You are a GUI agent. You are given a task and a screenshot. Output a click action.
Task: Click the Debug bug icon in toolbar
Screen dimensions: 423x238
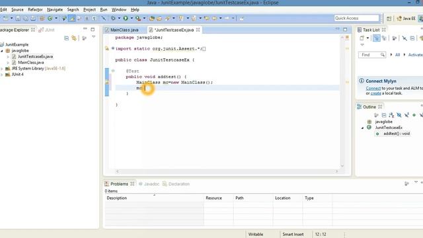pyautogui.click(x=113, y=19)
